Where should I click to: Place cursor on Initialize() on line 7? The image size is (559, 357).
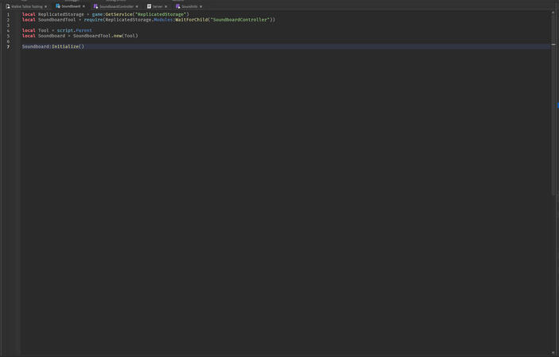click(x=68, y=46)
